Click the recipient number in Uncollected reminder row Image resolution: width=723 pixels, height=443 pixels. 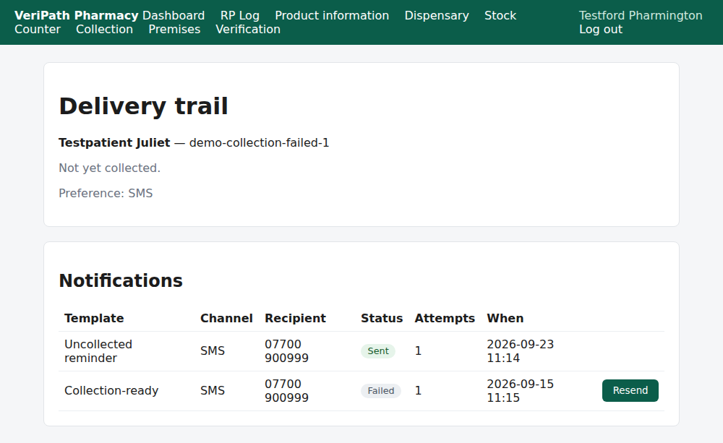tap(286, 350)
